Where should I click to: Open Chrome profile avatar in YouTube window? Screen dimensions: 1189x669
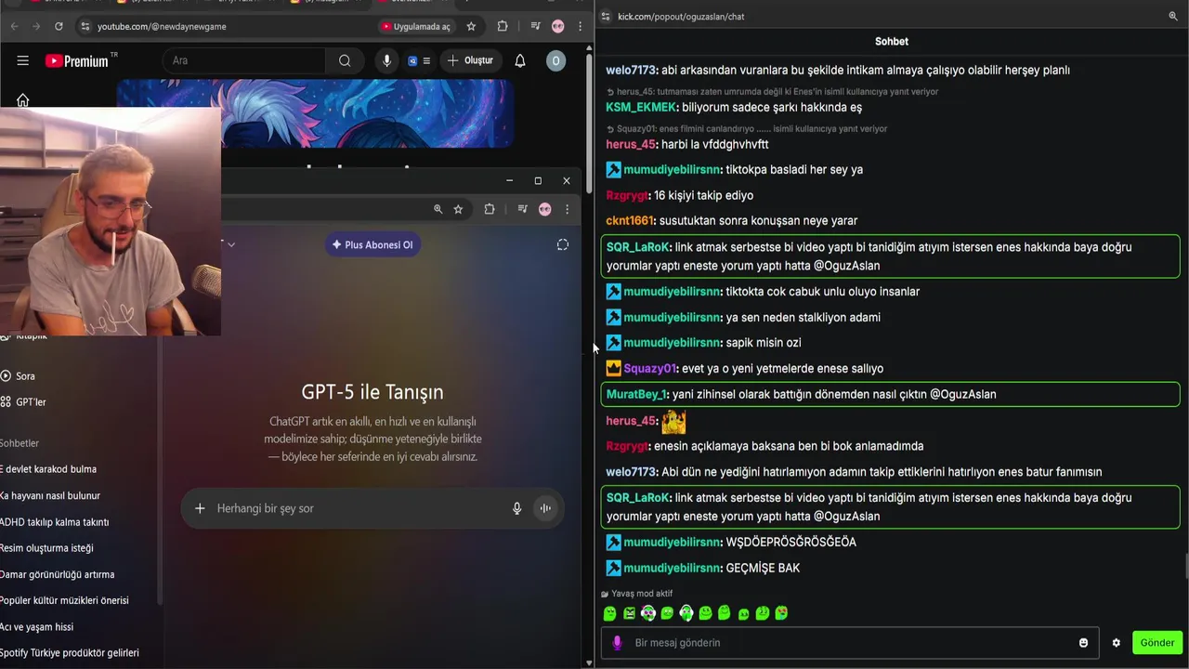[557, 27]
